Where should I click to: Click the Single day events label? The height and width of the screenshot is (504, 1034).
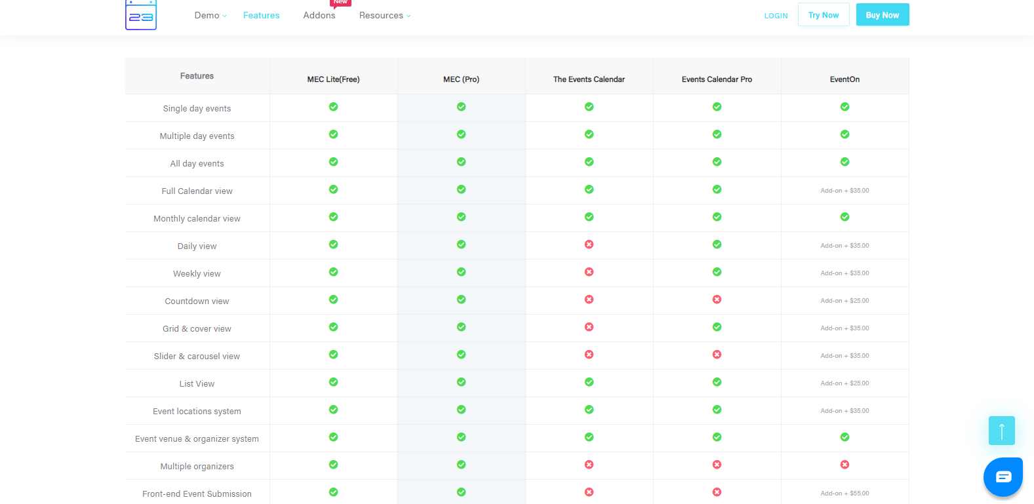click(197, 109)
